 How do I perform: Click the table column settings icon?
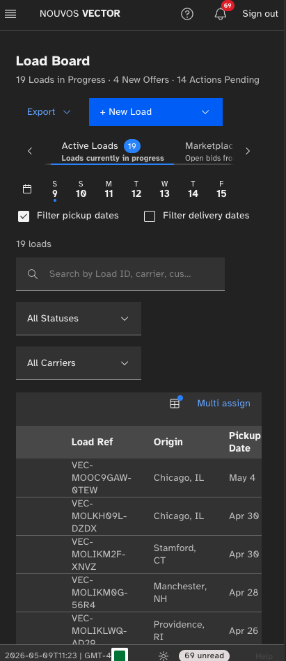175,404
